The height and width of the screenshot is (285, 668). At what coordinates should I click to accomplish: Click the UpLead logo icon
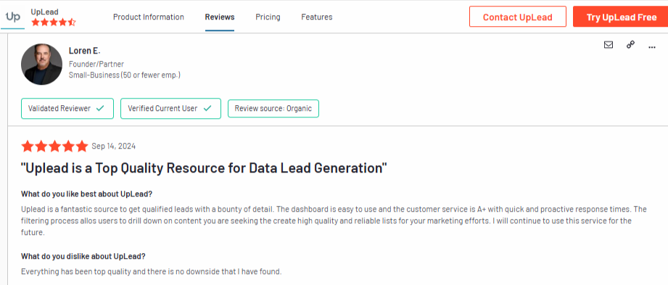tap(13, 17)
